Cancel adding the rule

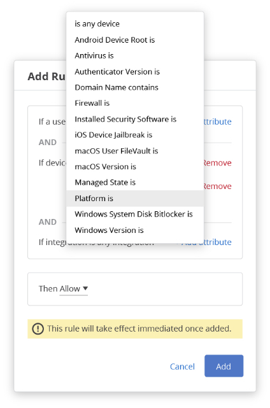click(x=182, y=367)
